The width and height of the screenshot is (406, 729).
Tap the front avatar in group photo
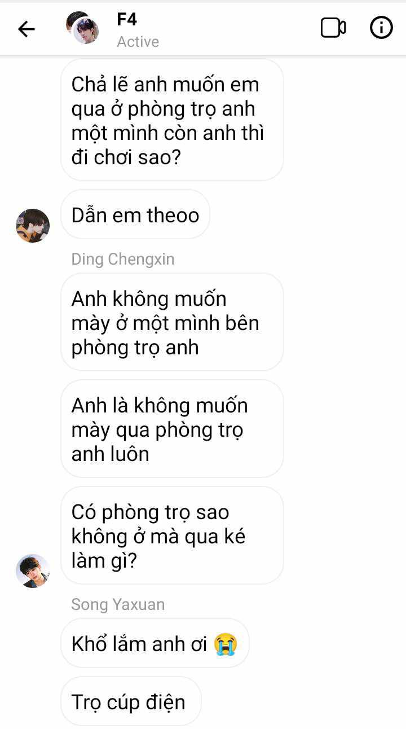coord(86,32)
